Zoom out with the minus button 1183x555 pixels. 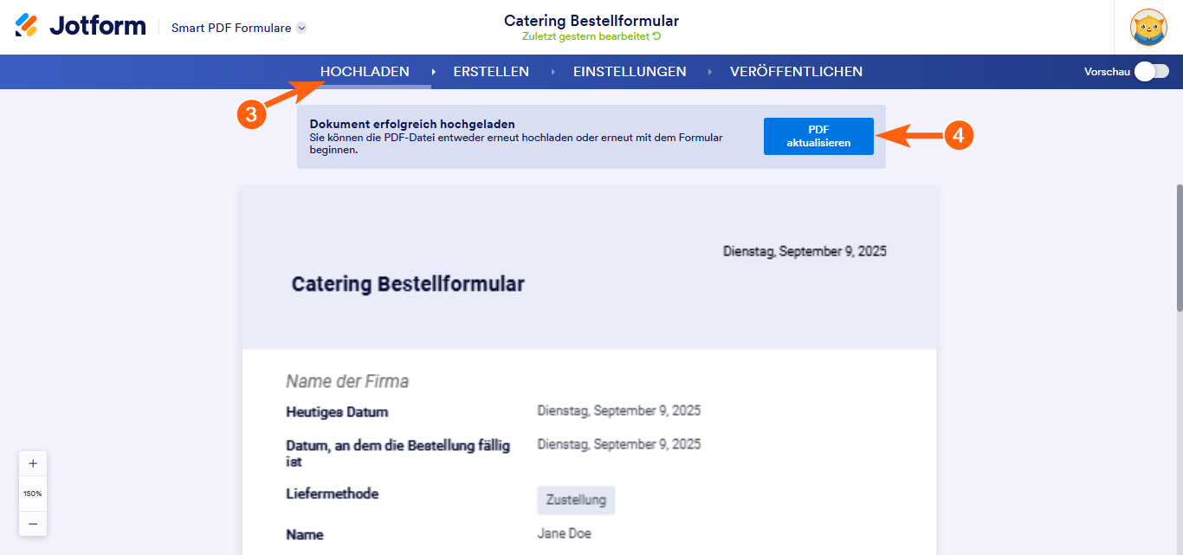(x=33, y=523)
